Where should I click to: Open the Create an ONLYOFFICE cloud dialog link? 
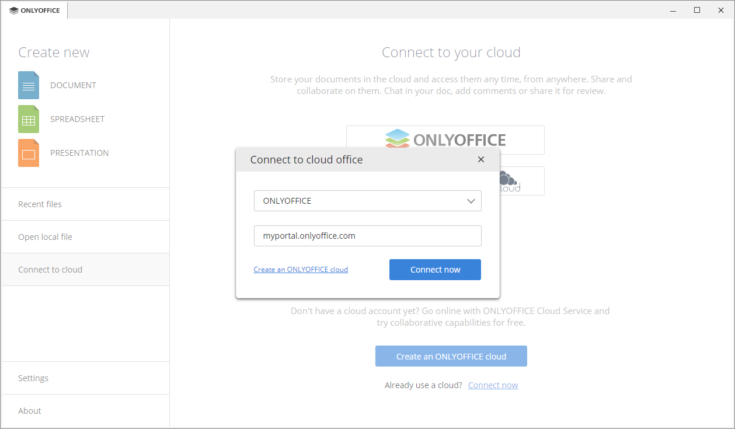click(301, 270)
